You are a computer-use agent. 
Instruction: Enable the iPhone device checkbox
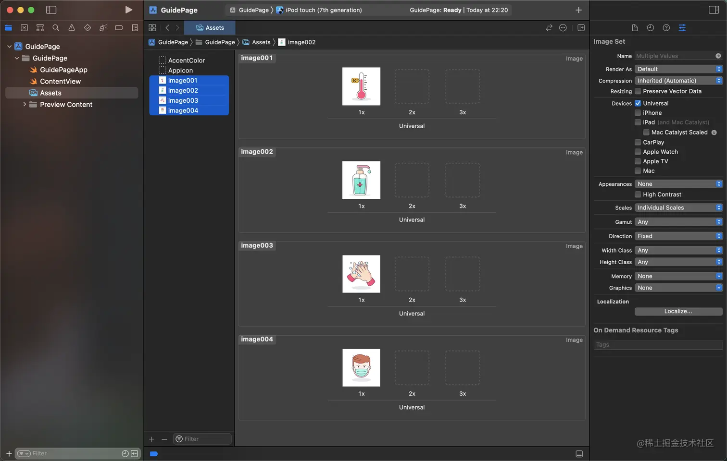(638, 113)
